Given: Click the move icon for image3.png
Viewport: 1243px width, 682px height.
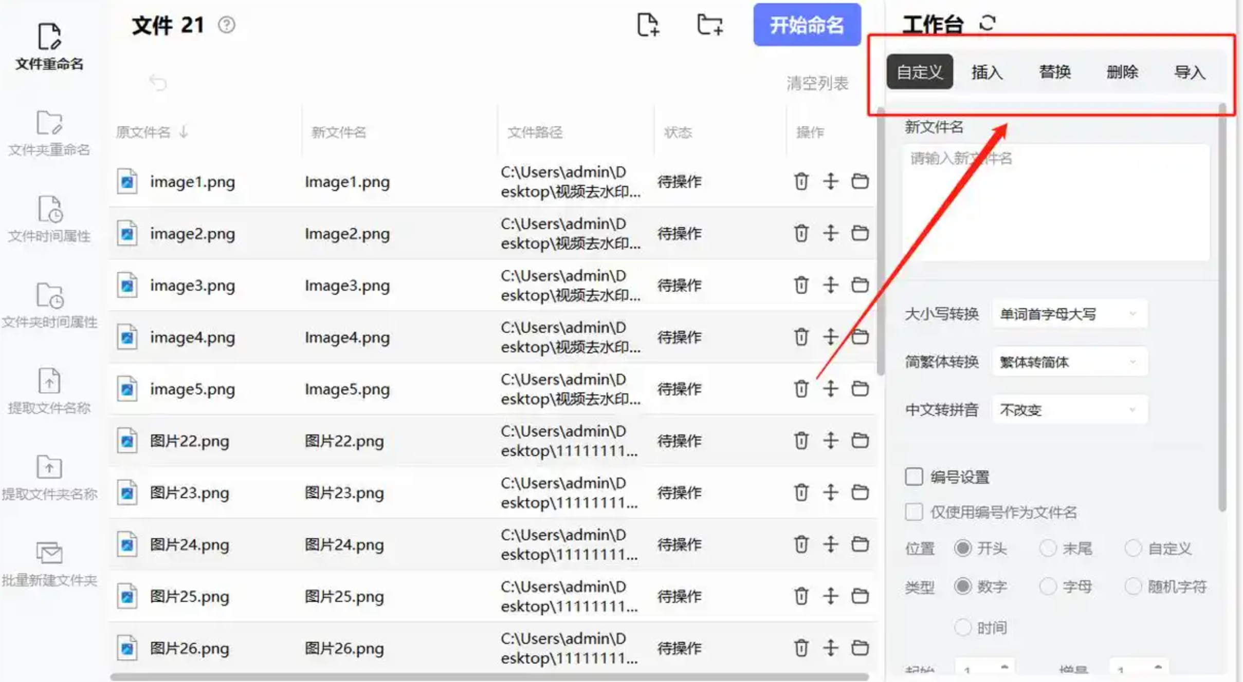Looking at the screenshot, I should point(830,285).
